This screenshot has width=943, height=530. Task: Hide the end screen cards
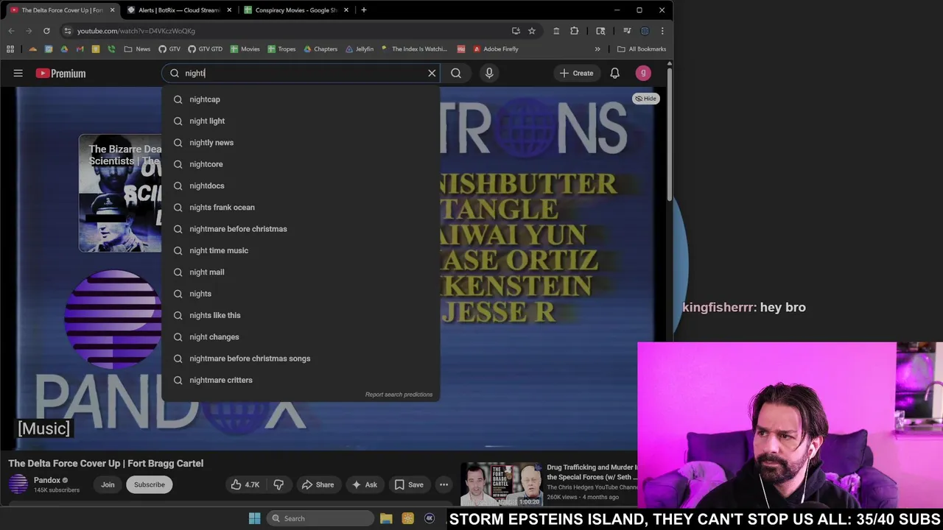pos(645,99)
